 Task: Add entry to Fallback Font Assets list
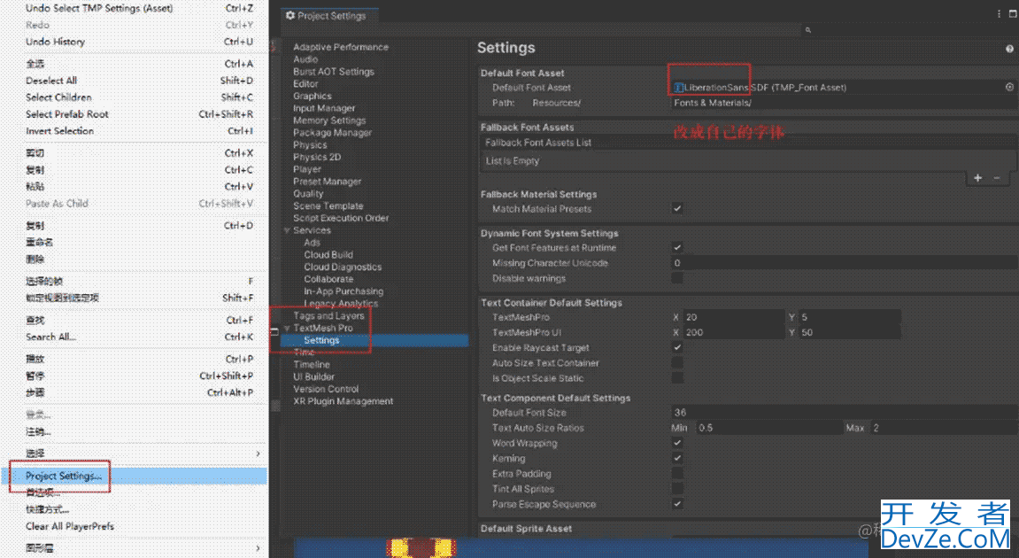(977, 177)
